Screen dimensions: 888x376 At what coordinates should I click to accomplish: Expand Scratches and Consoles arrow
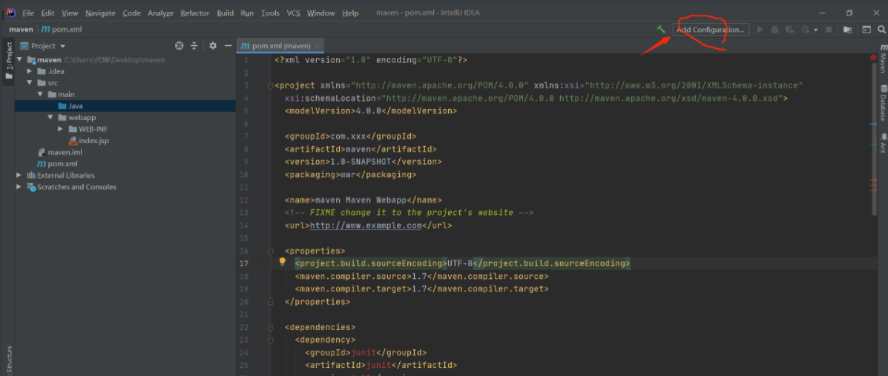click(19, 187)
